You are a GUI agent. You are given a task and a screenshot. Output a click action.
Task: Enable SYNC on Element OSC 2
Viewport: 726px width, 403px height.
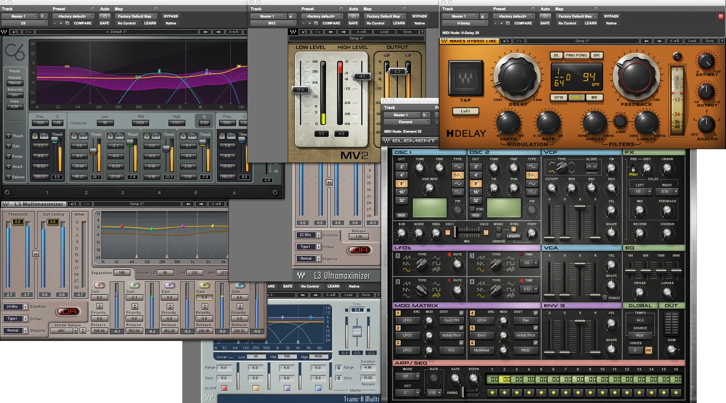click(472, 209)
